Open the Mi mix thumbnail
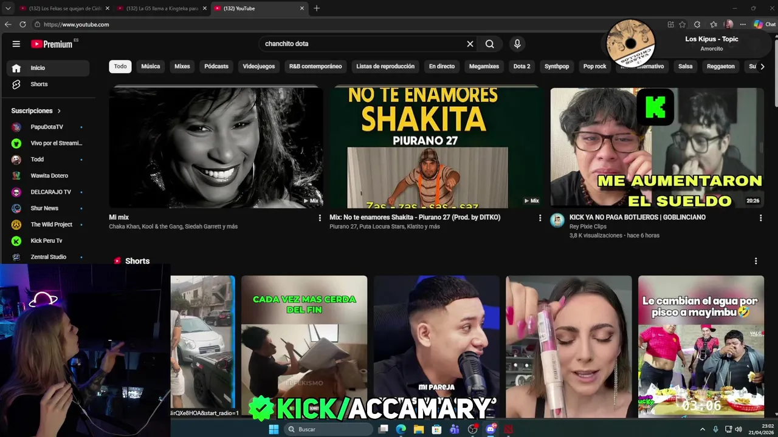The width and height of the screenshot is (778, 437). pos(216,147)
